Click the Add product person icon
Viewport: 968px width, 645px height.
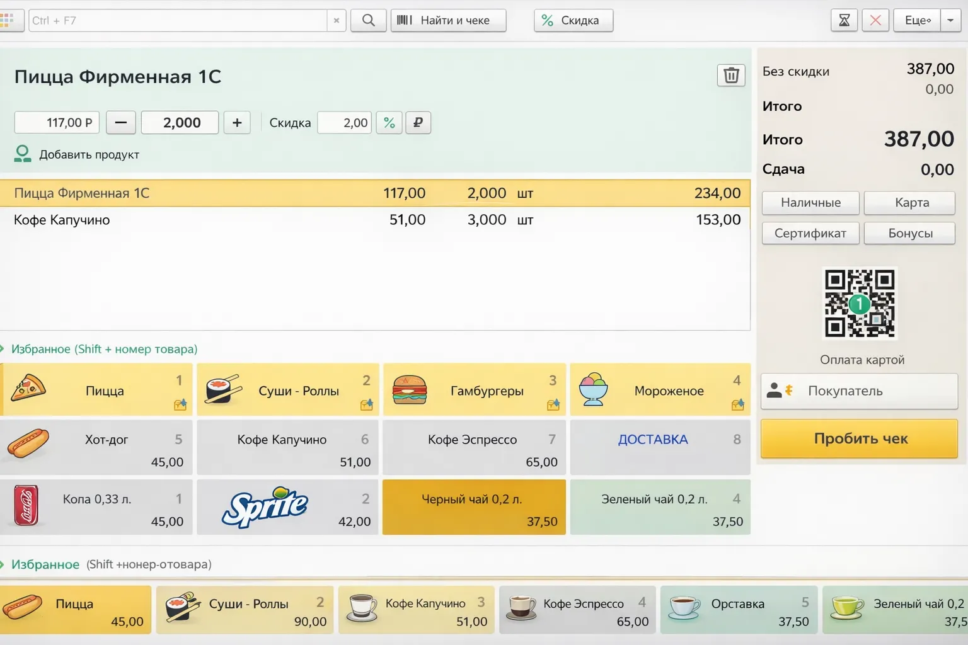coord(23,154)
